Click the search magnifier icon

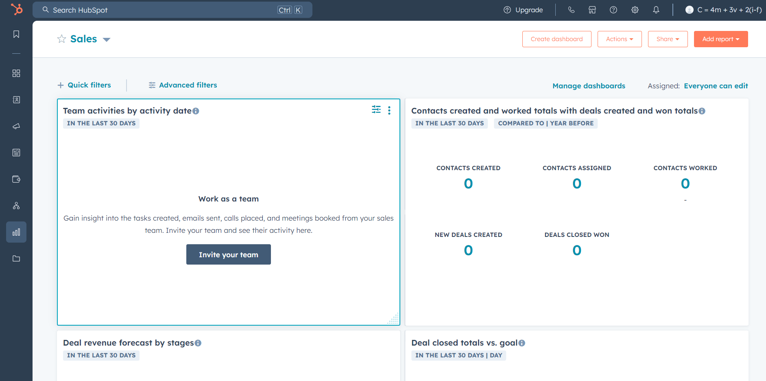tap(46, 10)
